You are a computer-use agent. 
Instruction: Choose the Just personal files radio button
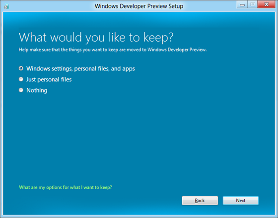[x=21, y=79]
